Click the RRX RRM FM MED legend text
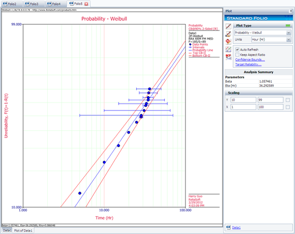The height and width of the screenshot is (234, 295). pyautogui.click(x=201, y=39)
